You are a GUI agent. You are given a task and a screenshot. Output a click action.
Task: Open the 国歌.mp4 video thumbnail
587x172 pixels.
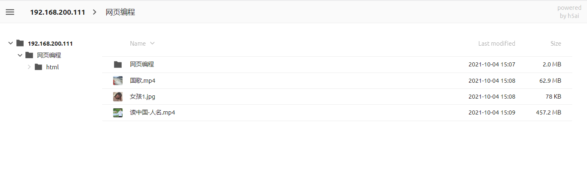(x=118, y=81)
